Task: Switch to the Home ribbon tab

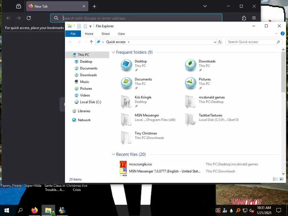Action: coord(89,34)
